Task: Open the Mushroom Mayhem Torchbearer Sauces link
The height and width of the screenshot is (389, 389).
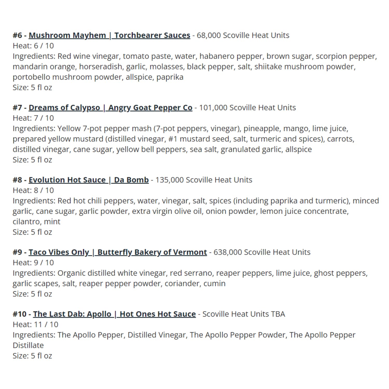Action: (x=109, y=35)
